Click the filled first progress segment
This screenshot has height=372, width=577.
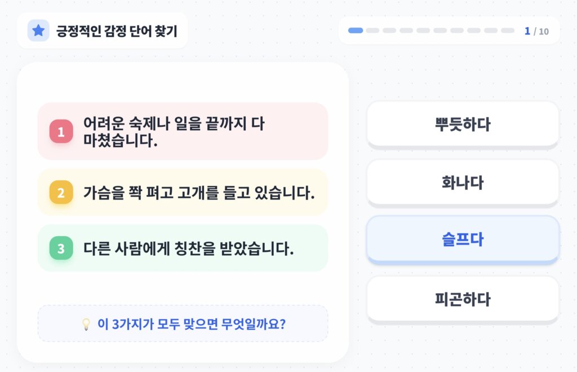click(356, 30)
